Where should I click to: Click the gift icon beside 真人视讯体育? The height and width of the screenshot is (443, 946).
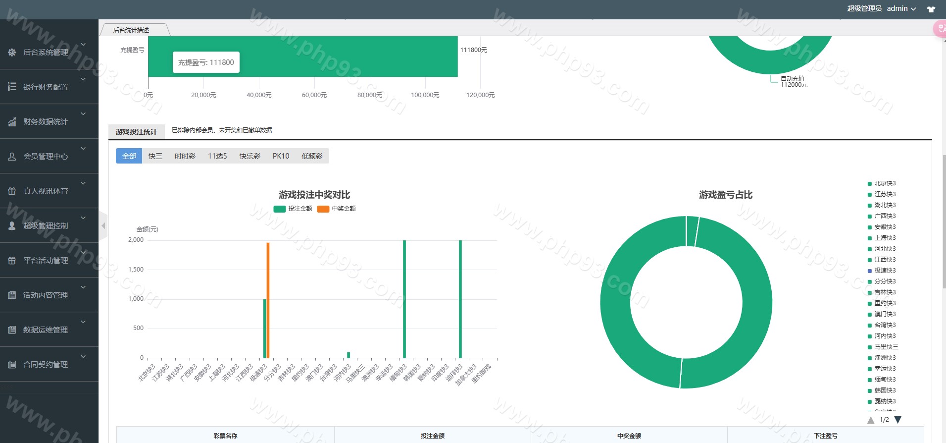(x=12, y=191)
